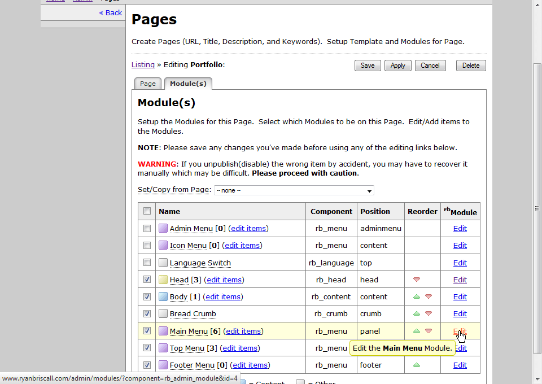This screenshot has width=542, height=384.
Task: Click the purple icon beside Footer Menu
Action: [163, 365]
